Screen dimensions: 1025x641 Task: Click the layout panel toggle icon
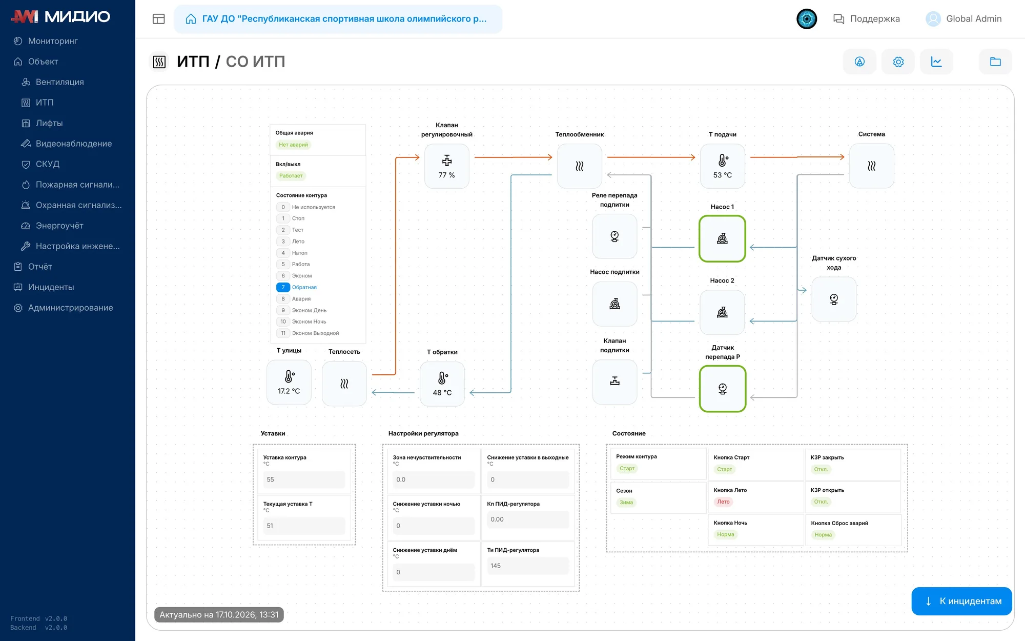coord(159,19)
